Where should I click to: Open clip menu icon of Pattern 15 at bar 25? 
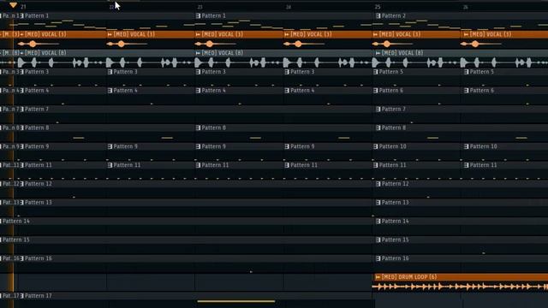(x=378, y=240)
